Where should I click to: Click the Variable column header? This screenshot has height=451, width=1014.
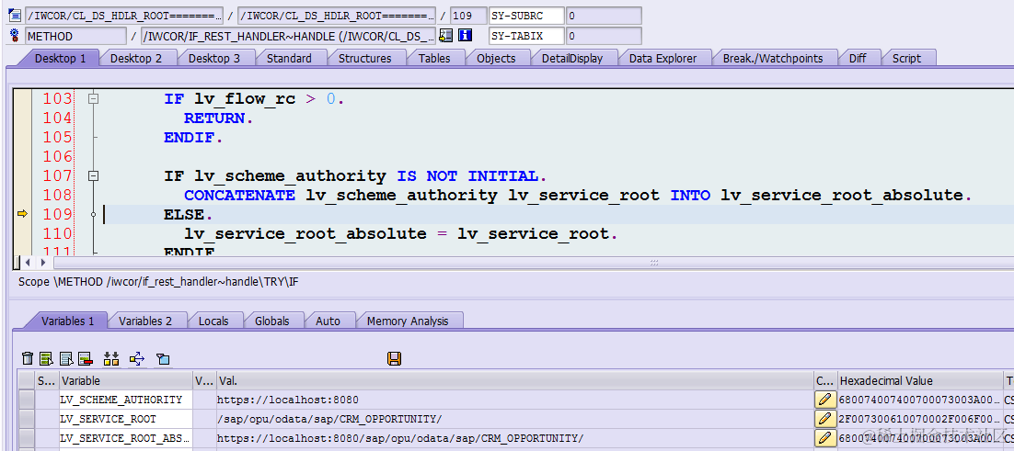click(126, 380)
